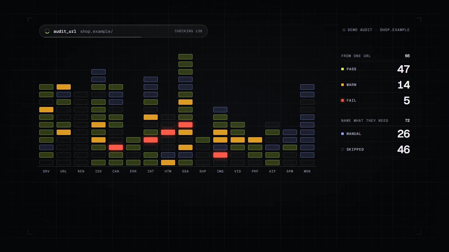Select the IMG column label
This screenshot has height=252, width=449.
point(220,171)
